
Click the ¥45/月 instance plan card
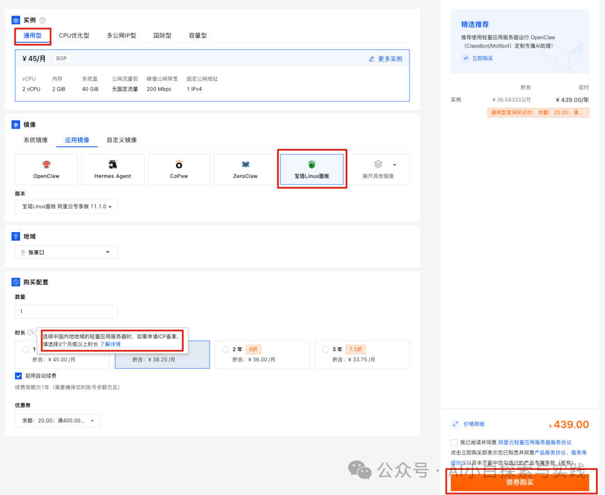212,76
